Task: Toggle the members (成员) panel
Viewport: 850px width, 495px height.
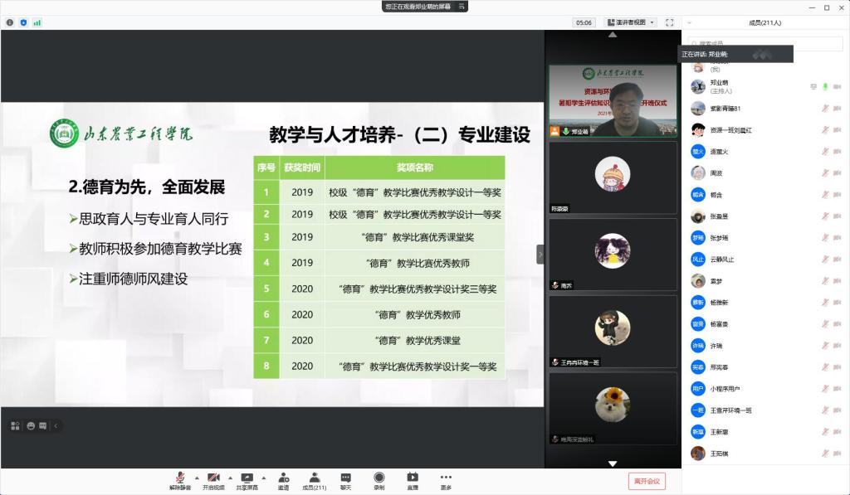Action: point(314,478)
